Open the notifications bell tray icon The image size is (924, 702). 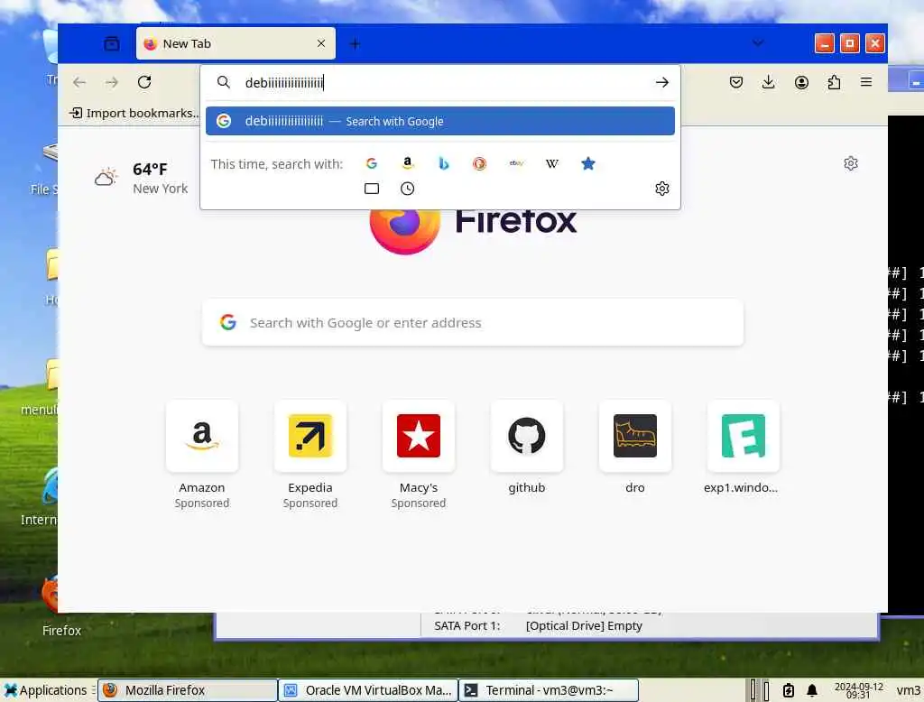[x=812, y=690]
